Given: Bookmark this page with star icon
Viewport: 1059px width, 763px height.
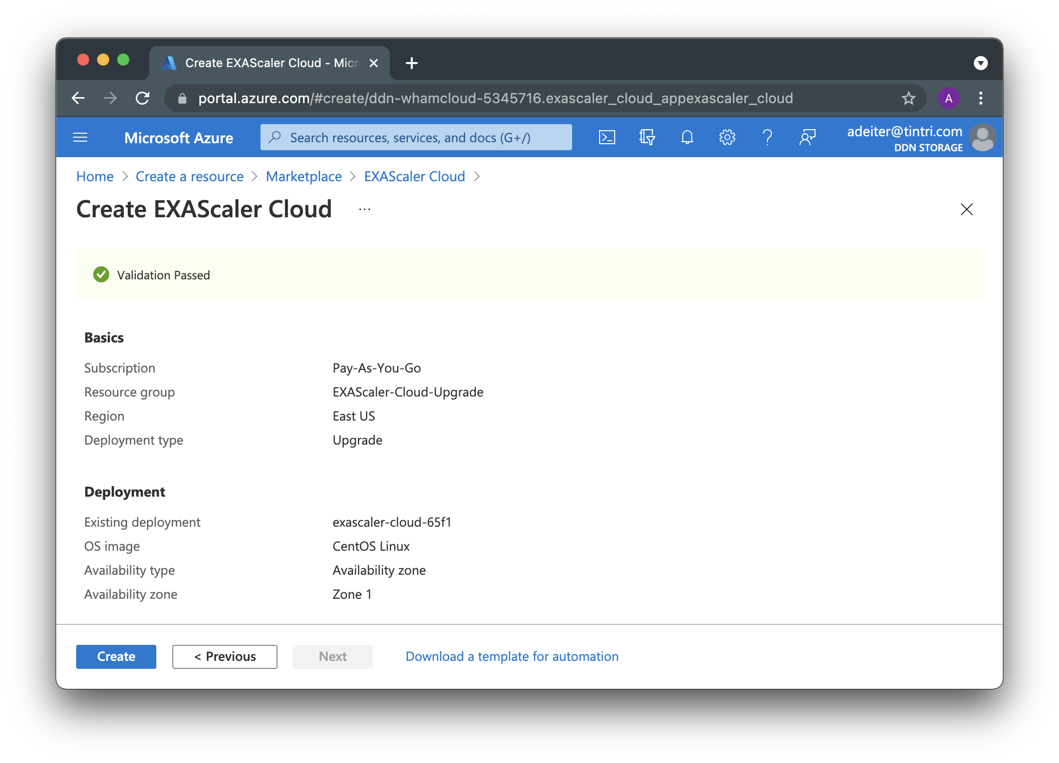Looking at the screenshot, I should click(x=908, y=98).
